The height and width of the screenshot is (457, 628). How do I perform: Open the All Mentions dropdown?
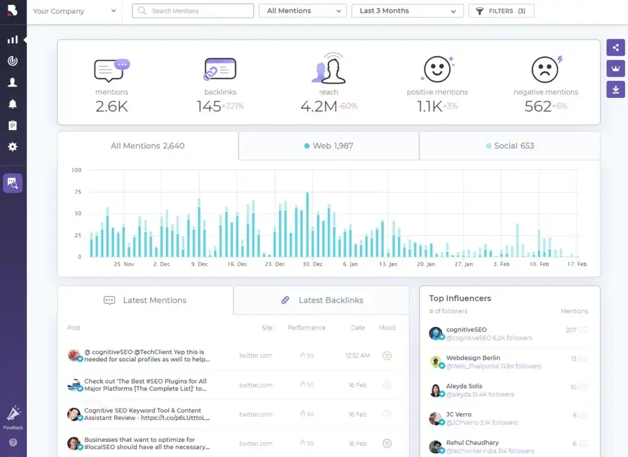[x=303, y=11]
